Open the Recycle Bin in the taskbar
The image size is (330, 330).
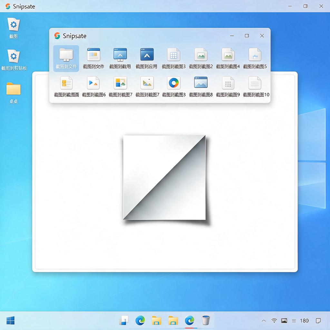coord(206,320)
